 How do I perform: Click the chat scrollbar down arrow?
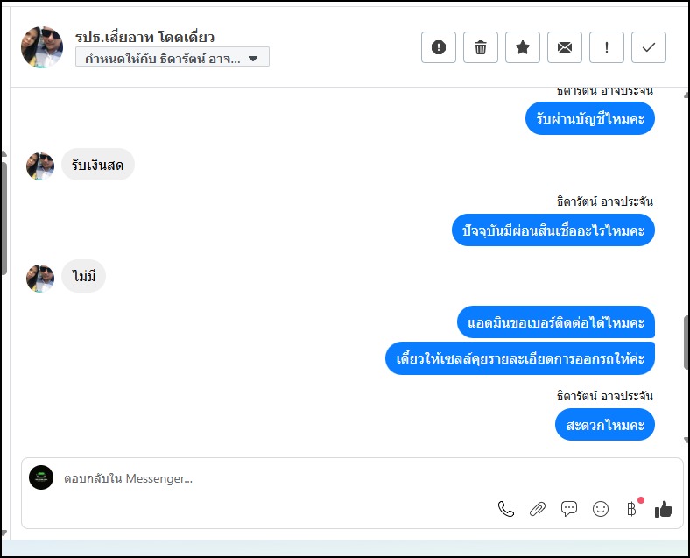[686, 440]
